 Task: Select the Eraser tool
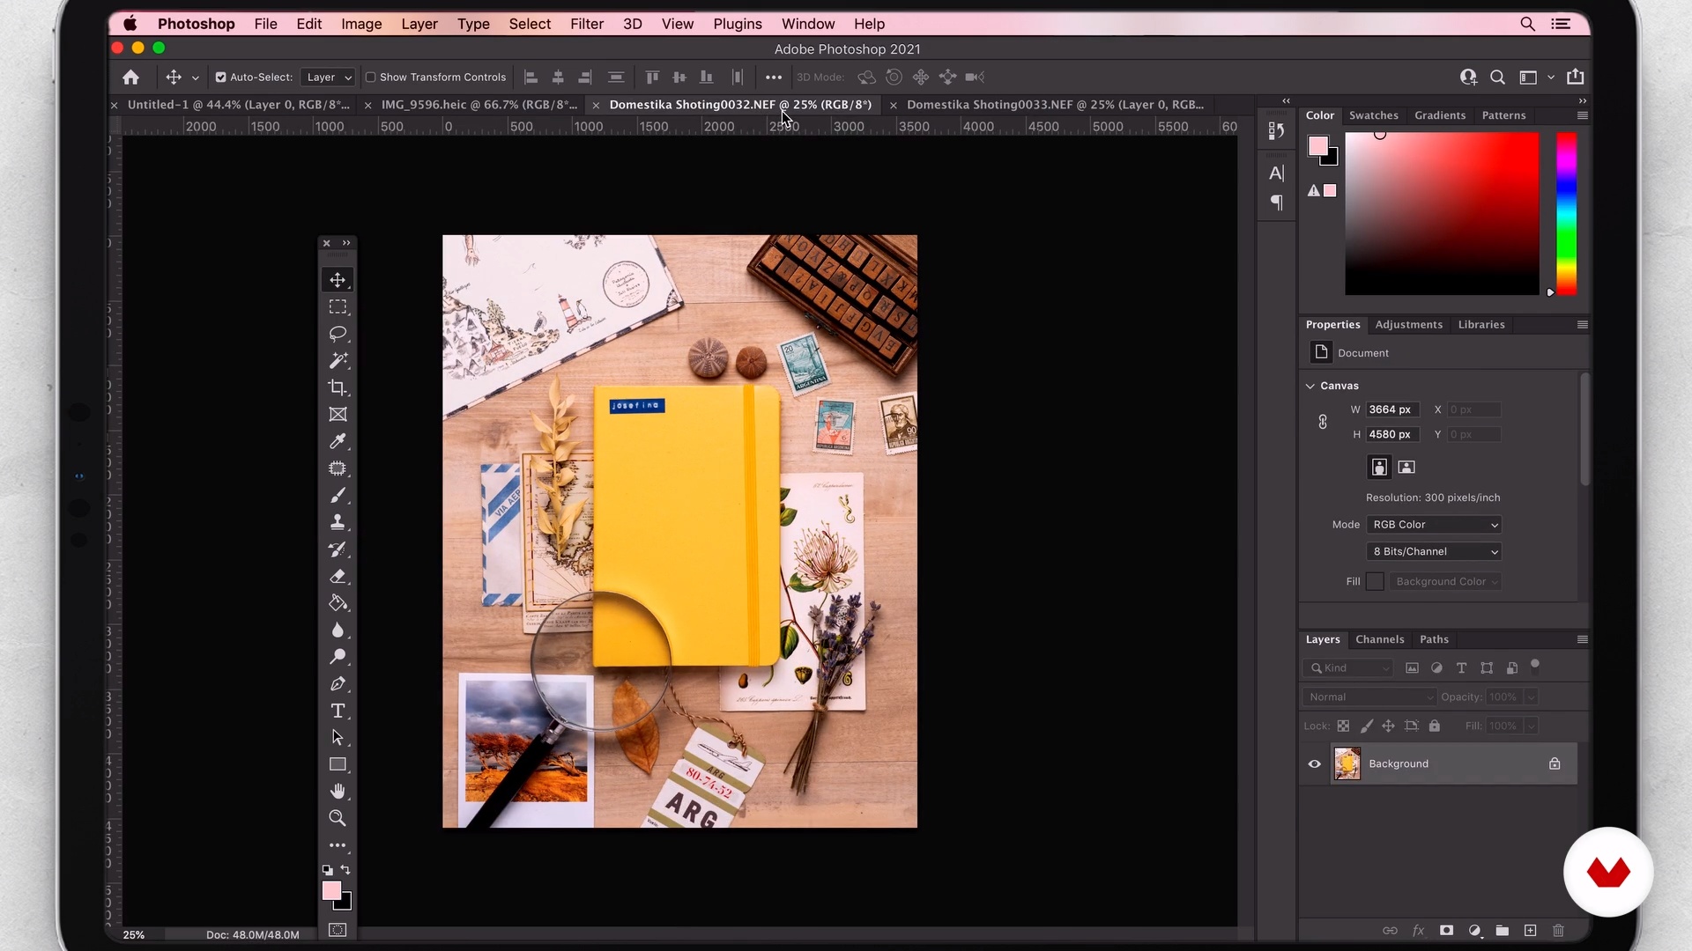coord(338,577)
